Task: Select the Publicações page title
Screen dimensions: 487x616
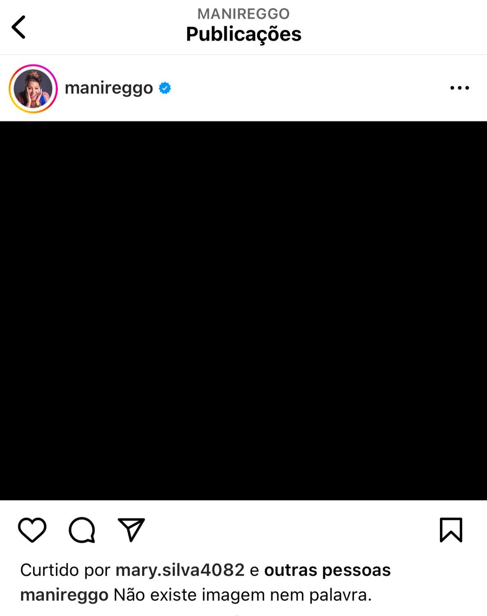Action: click(x=243, y=34)
